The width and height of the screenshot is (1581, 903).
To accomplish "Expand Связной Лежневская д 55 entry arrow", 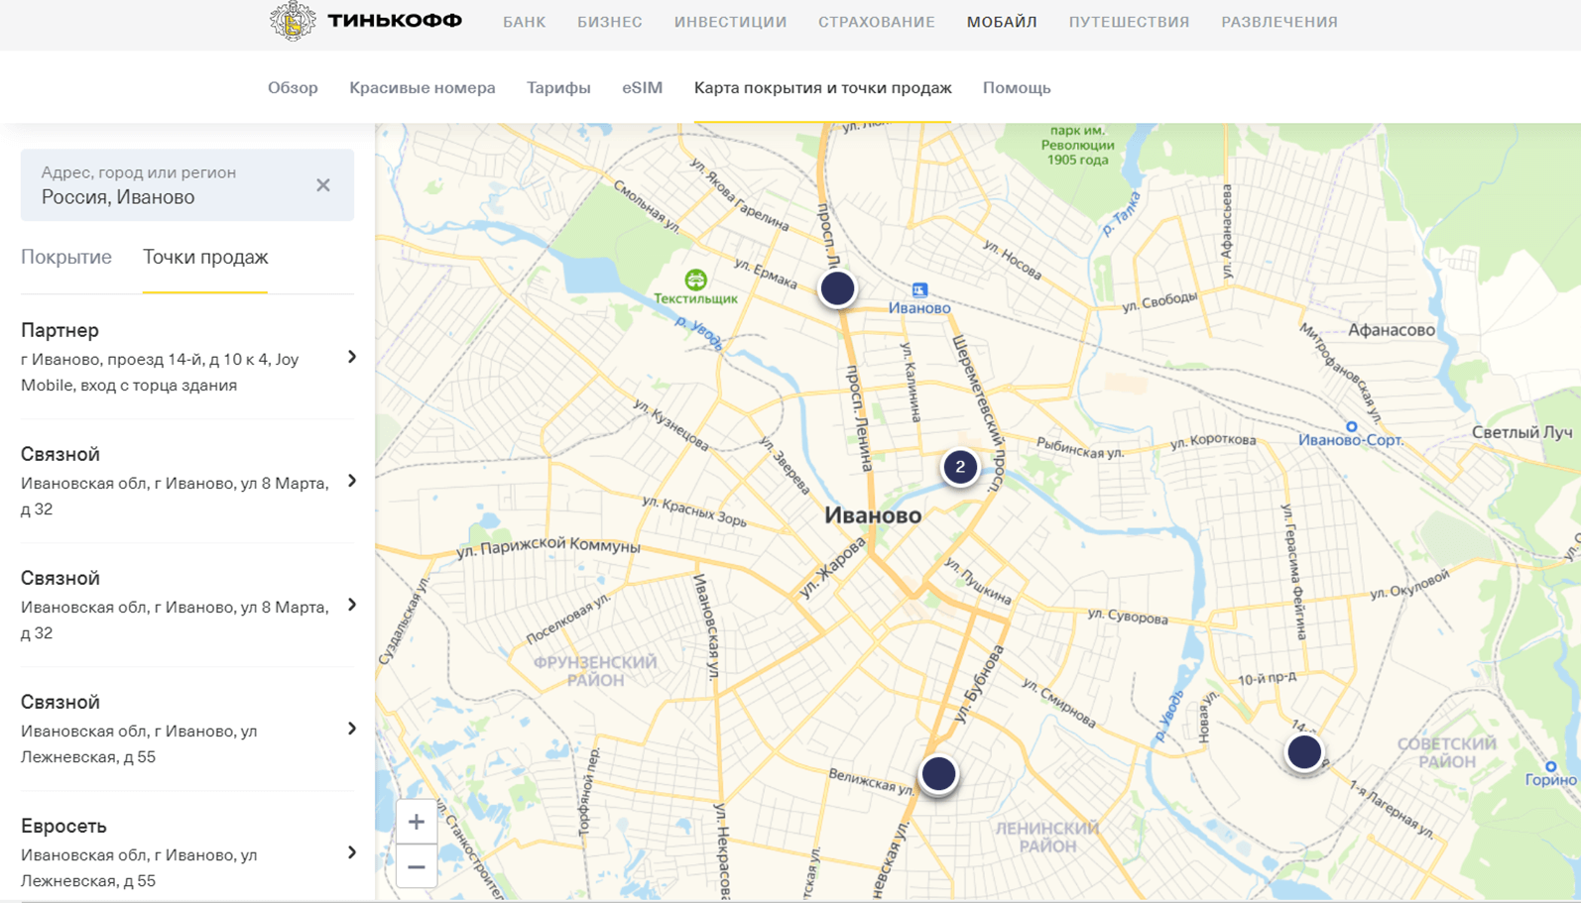I will [352, 729].
